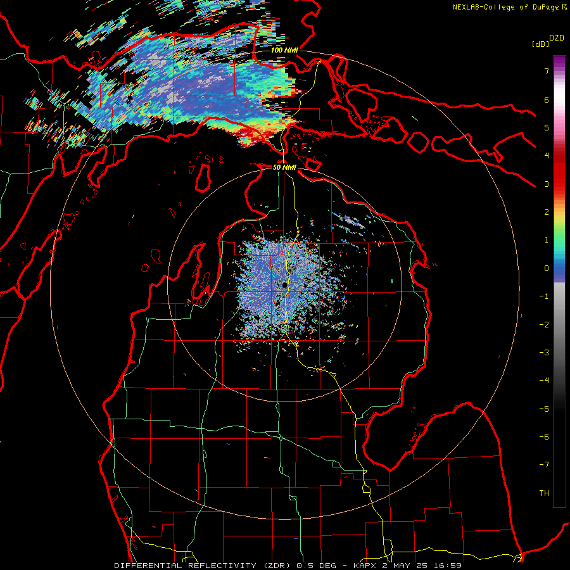
Task: Click the 7 value on color scale
Action: 547,71
